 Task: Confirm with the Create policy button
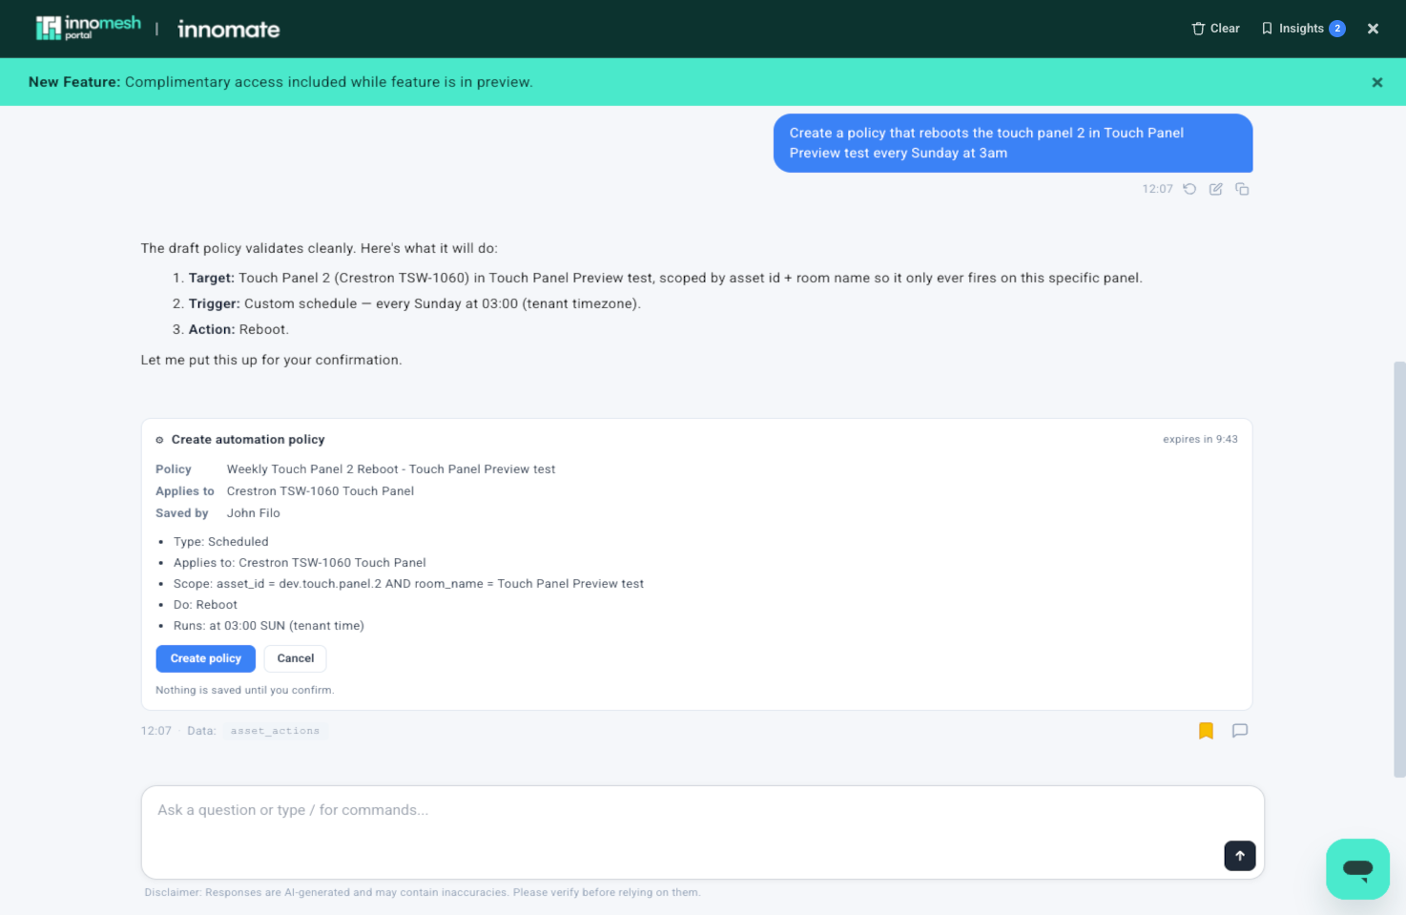[x=205, y=658]
